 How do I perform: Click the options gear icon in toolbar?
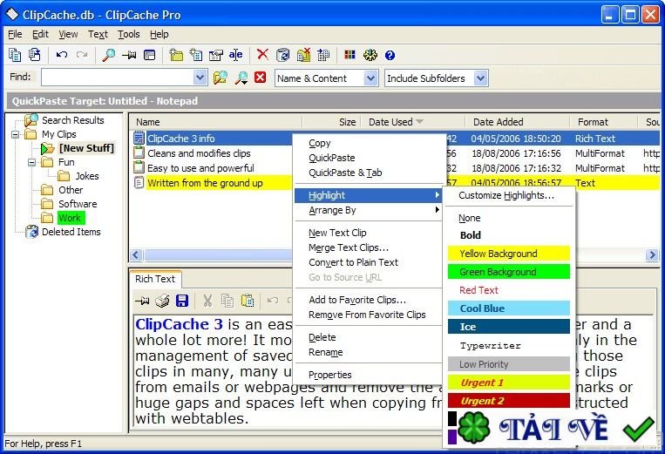point(370,55)
